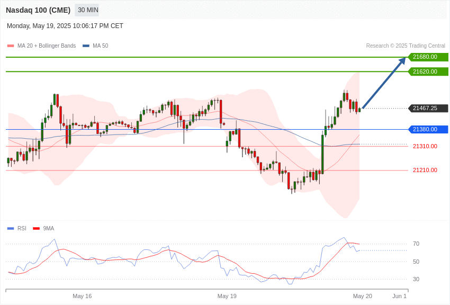Click the 21380.00 blue pivot price tag

pos(428,129)
